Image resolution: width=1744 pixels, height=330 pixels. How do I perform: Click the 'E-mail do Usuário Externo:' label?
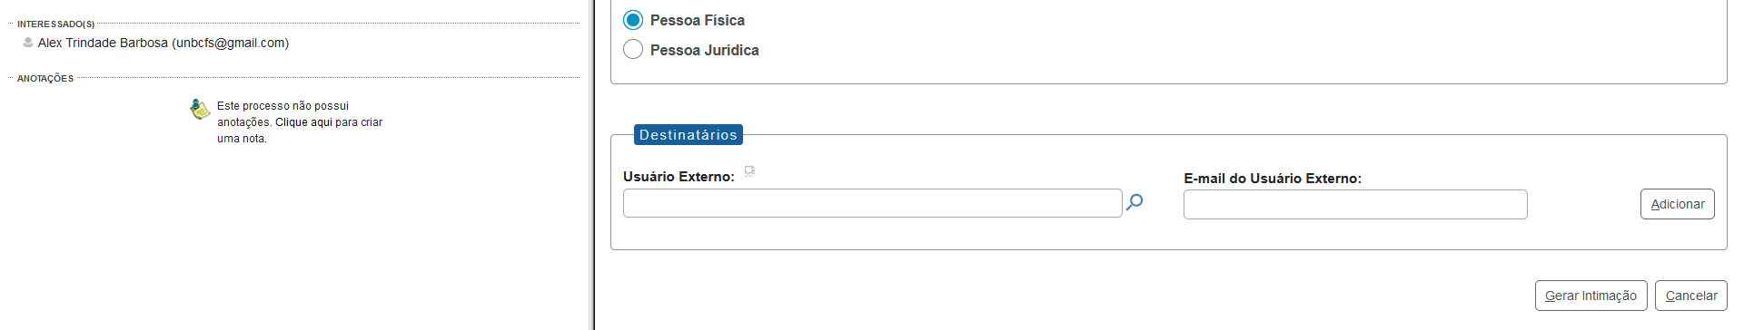1273,179
